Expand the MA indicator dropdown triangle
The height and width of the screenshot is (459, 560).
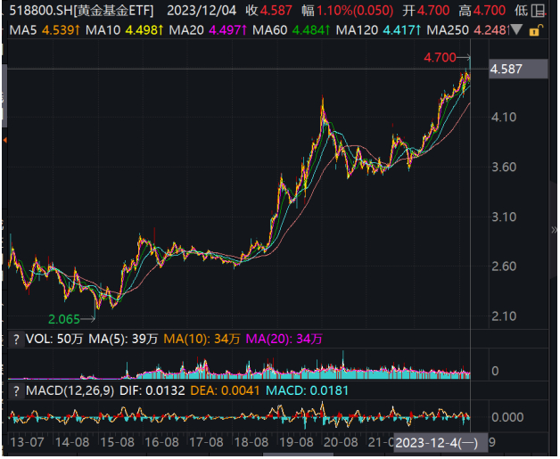[516, 29]
